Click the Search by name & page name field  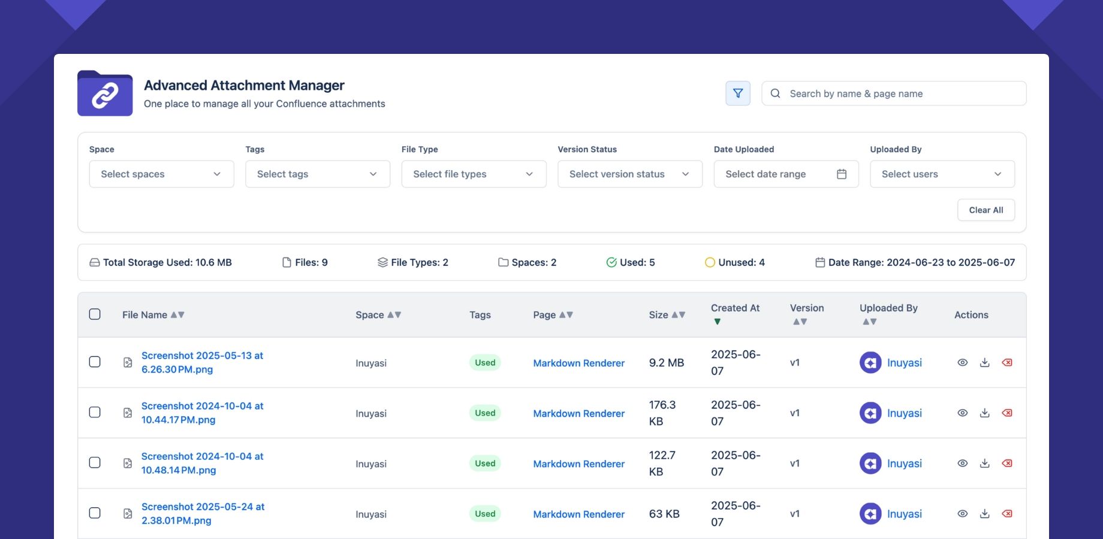coord(894,93)
